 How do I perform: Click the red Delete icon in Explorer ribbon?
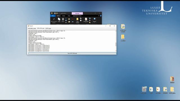(x=73, y=19)
